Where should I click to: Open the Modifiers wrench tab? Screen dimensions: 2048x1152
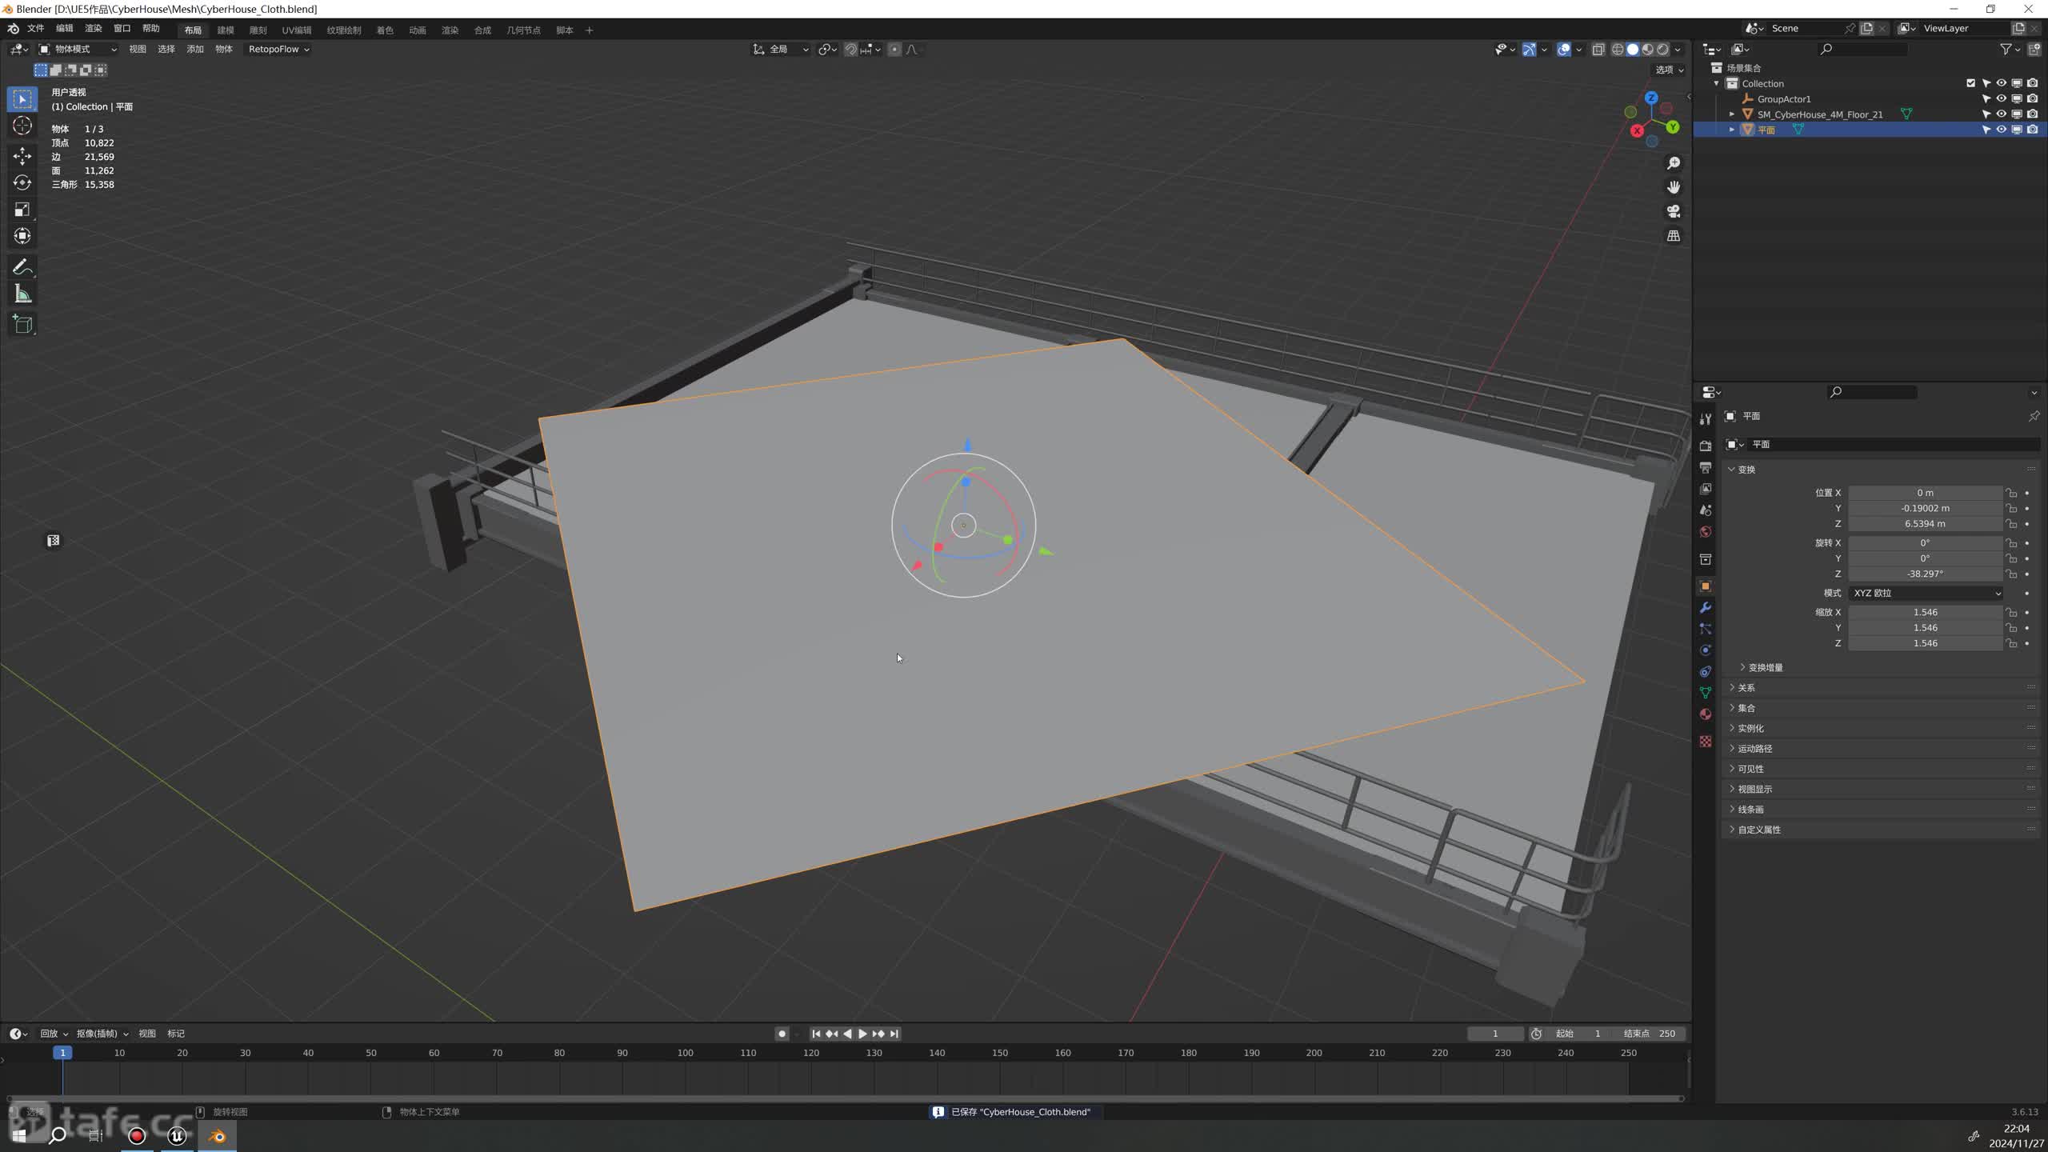pyautogui.click(x=1706, y=608)
